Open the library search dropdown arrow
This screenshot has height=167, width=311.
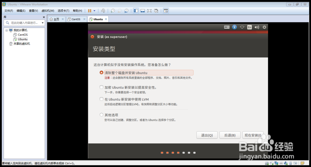(42, 23)
